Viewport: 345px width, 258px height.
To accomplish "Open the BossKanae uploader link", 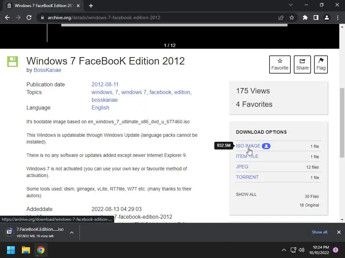I will coord(47,70).
